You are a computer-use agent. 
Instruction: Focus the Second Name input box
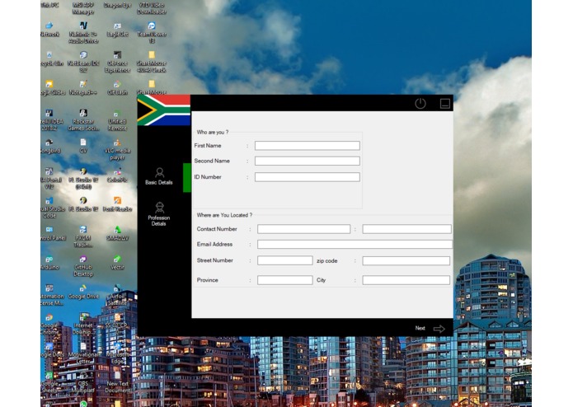tap(308, 161)
